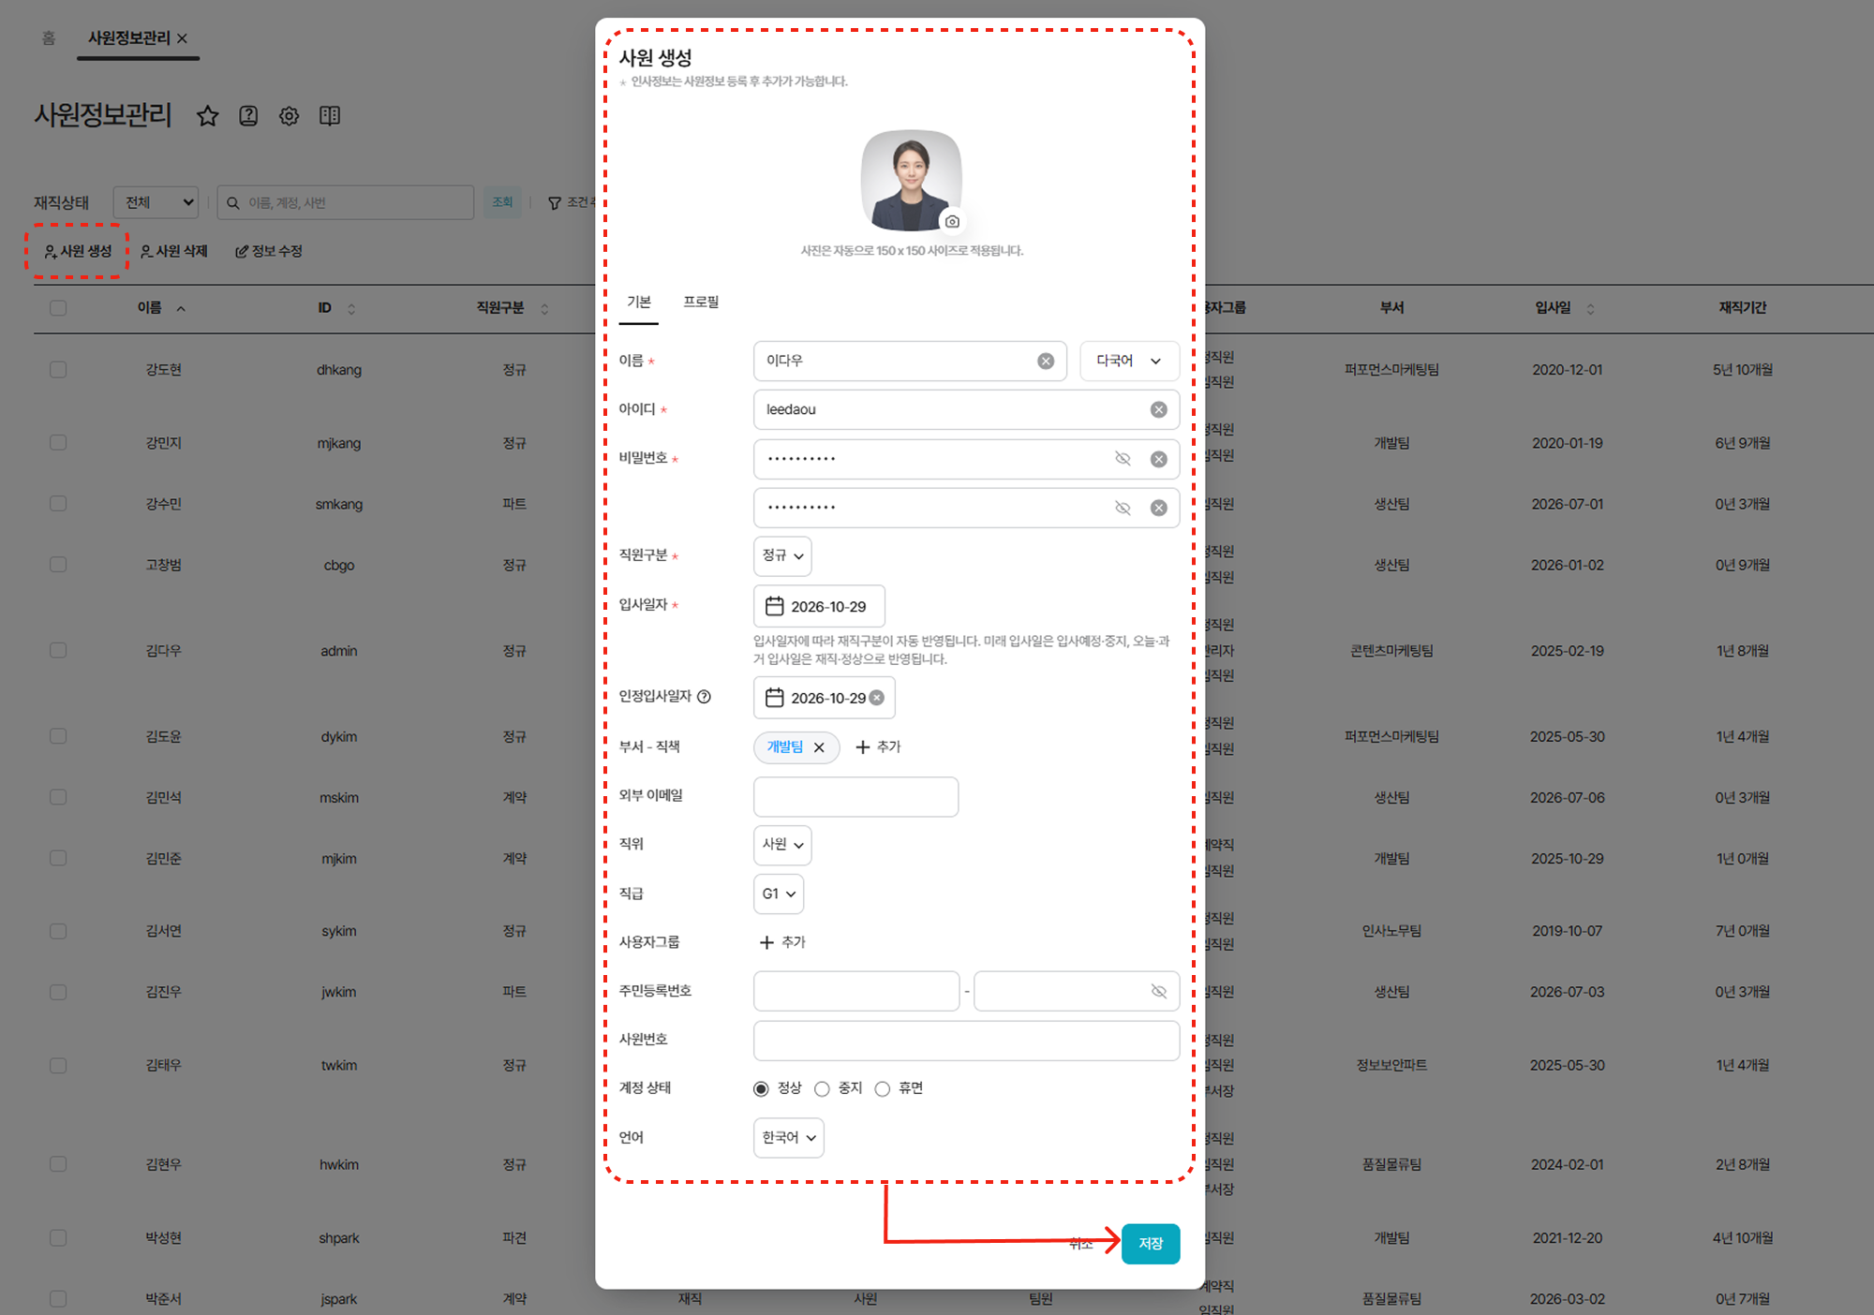This screenshot has width=1874, height=1315.
Task: Click the 정보 수정 button
Action: coord(269,251)
